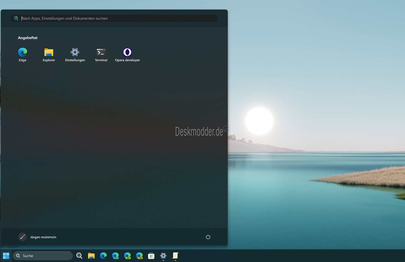Click the power button in Start menu

tap(208, 237)
